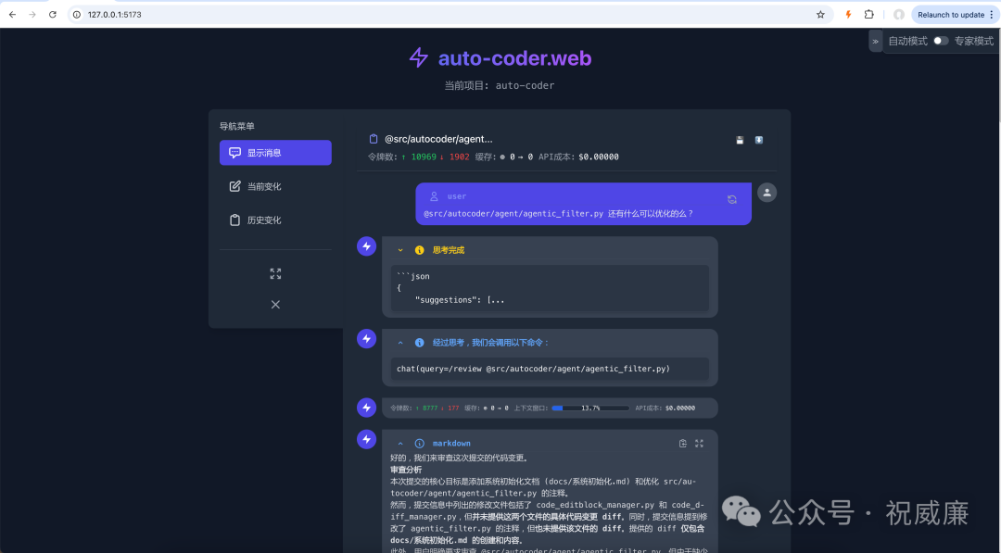Click the edit icon beside 当前变化
Screen dimensions: 1001x553
234,186
